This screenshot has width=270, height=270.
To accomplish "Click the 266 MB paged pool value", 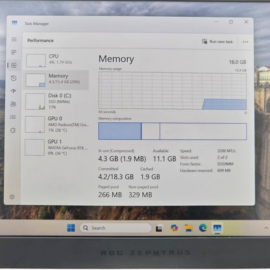I will 110,195.
